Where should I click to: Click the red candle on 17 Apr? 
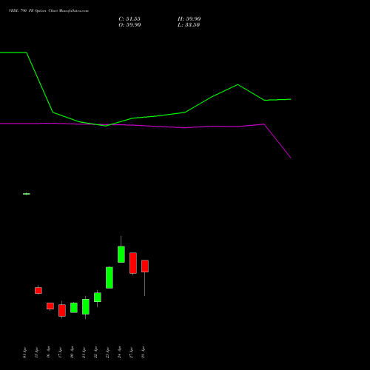(x=62, y=310)
